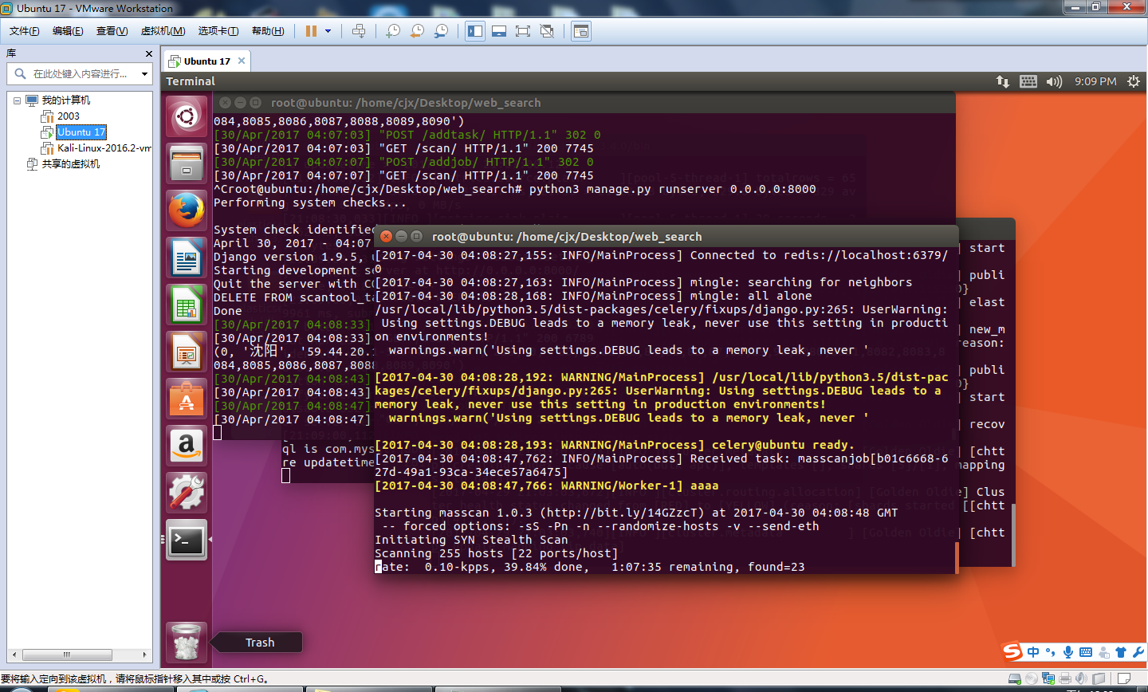Send Ctrl+Alt+Del to the virtual machine
The width and height of the screenshot is (1148, 692).
point(359,31)
